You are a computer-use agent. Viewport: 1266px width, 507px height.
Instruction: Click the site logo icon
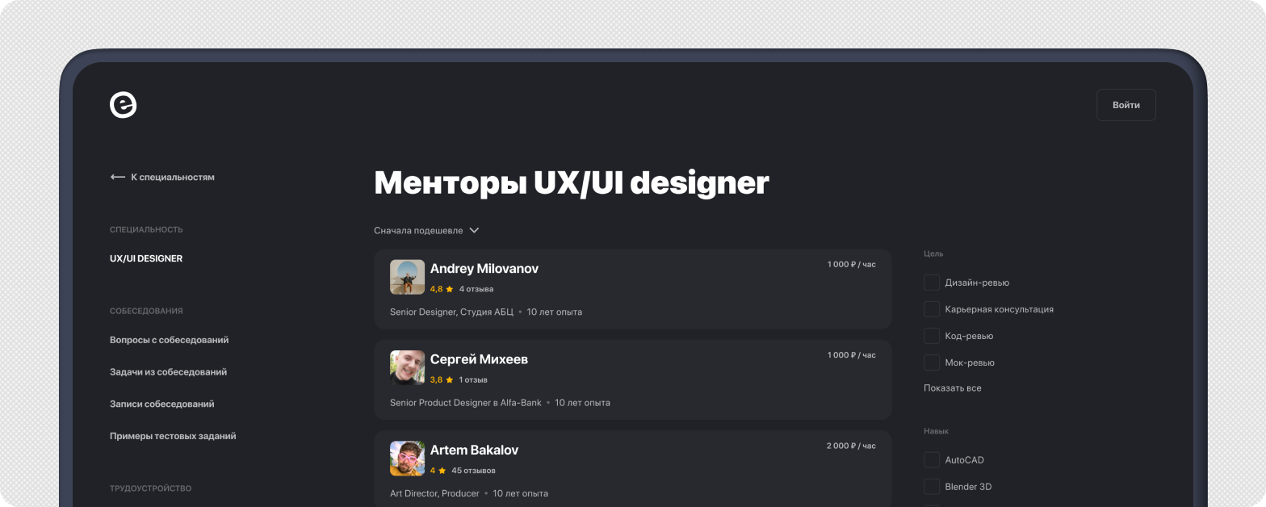(x=124, y=105)
